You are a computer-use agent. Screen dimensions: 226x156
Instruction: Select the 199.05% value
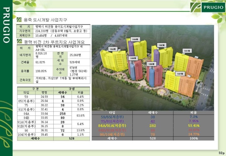coord(41,71)
